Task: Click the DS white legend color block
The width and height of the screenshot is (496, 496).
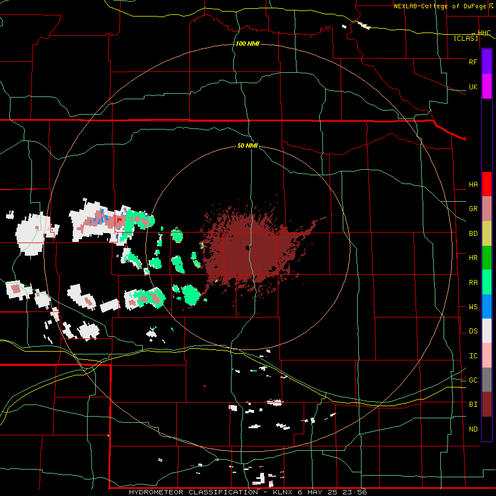Action: pyautogui.click(x=487, y=331)
